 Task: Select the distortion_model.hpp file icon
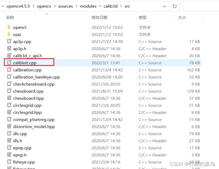pos(9,126)
